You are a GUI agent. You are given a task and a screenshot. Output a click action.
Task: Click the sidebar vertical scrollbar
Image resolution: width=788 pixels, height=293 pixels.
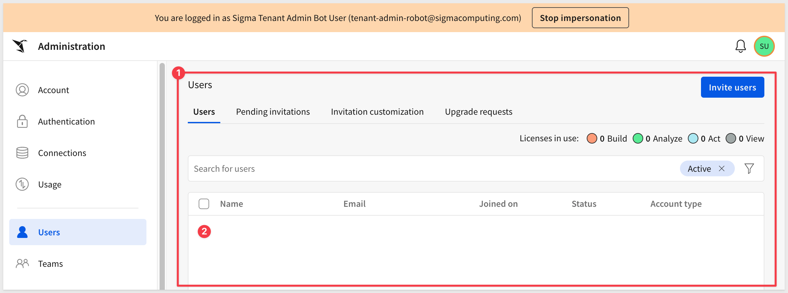click(162, 177)
